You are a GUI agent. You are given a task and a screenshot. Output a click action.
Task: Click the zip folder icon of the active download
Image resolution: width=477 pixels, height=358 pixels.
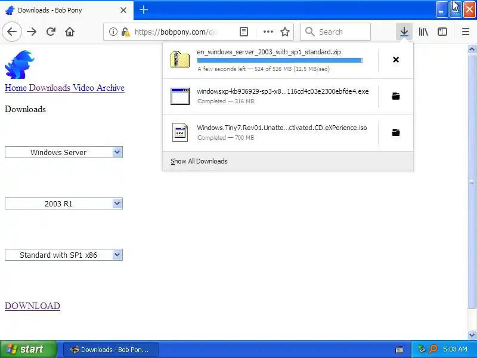point(180,59)
